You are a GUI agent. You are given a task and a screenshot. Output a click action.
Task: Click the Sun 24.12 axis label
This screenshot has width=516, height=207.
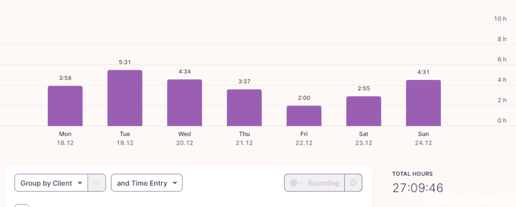[x=423, y=139]
